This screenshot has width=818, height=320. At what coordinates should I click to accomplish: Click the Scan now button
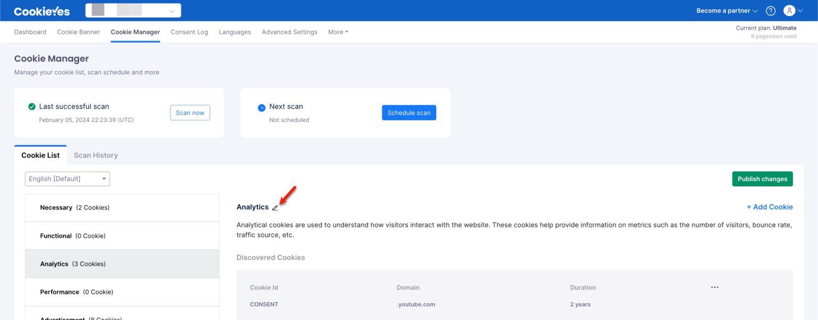[190, 113]
